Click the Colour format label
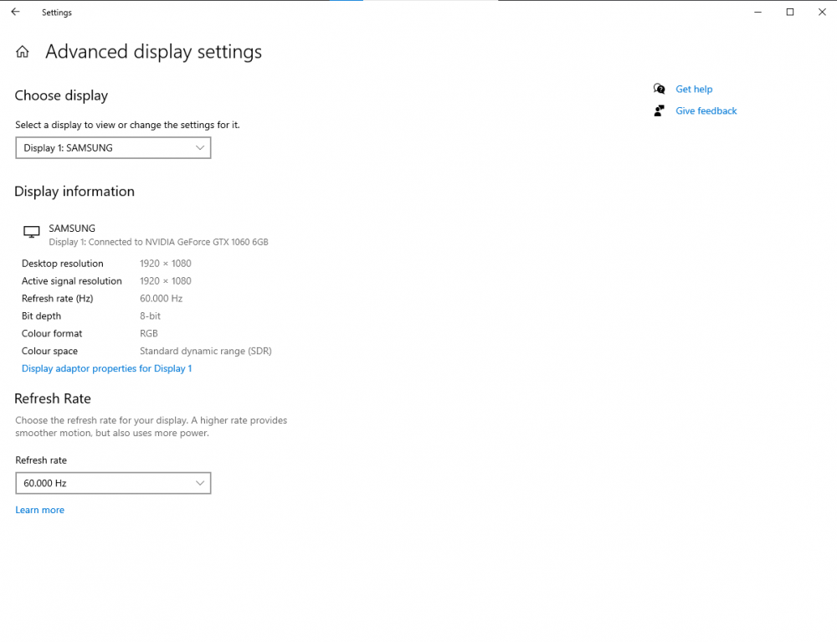Image resolution: width=837 pixels, height=642 pixels. point(52,333)
